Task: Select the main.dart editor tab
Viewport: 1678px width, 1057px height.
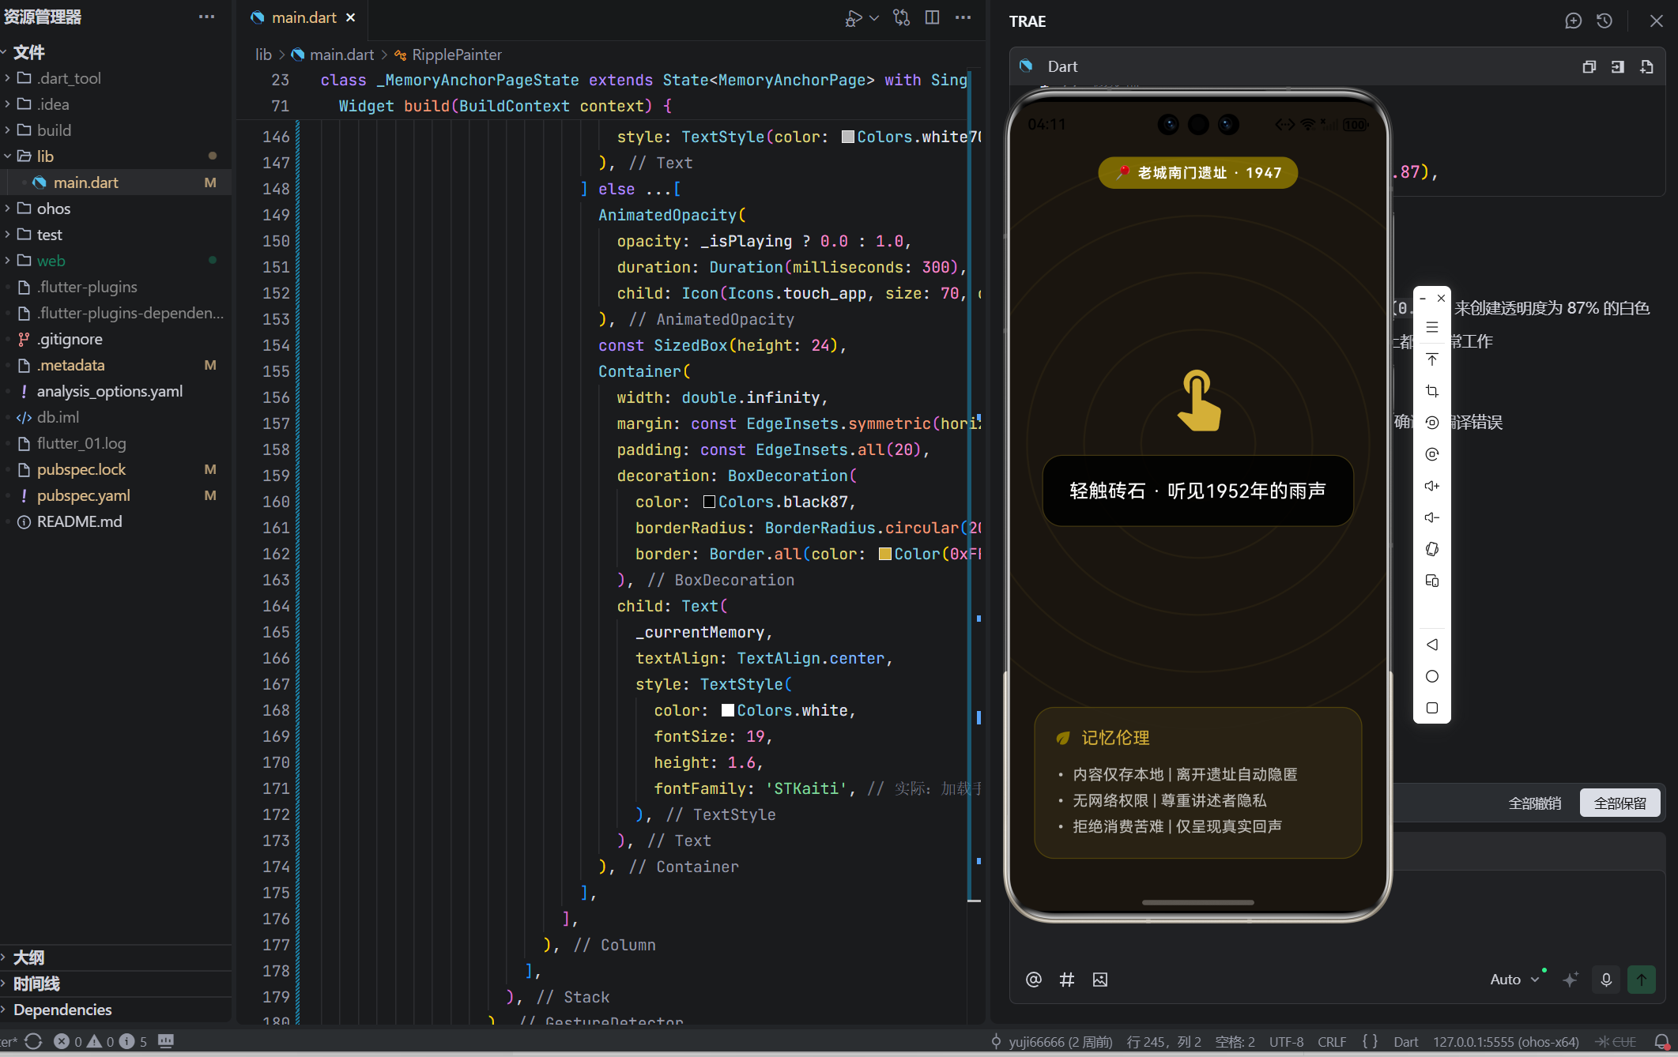Action: point(304,17)
